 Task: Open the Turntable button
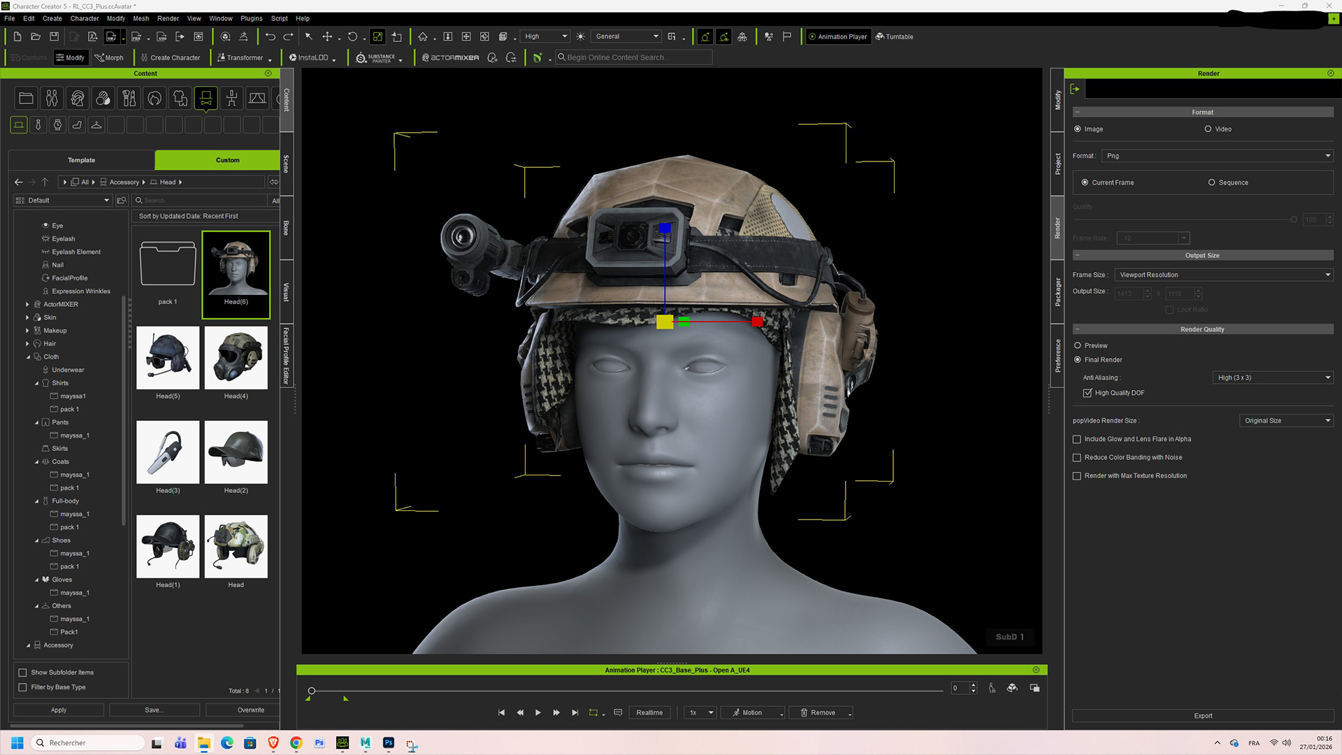tap(894, 36)
